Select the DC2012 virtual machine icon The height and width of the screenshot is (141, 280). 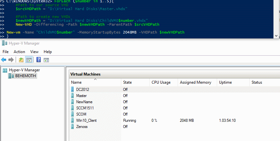coord(73,89)
